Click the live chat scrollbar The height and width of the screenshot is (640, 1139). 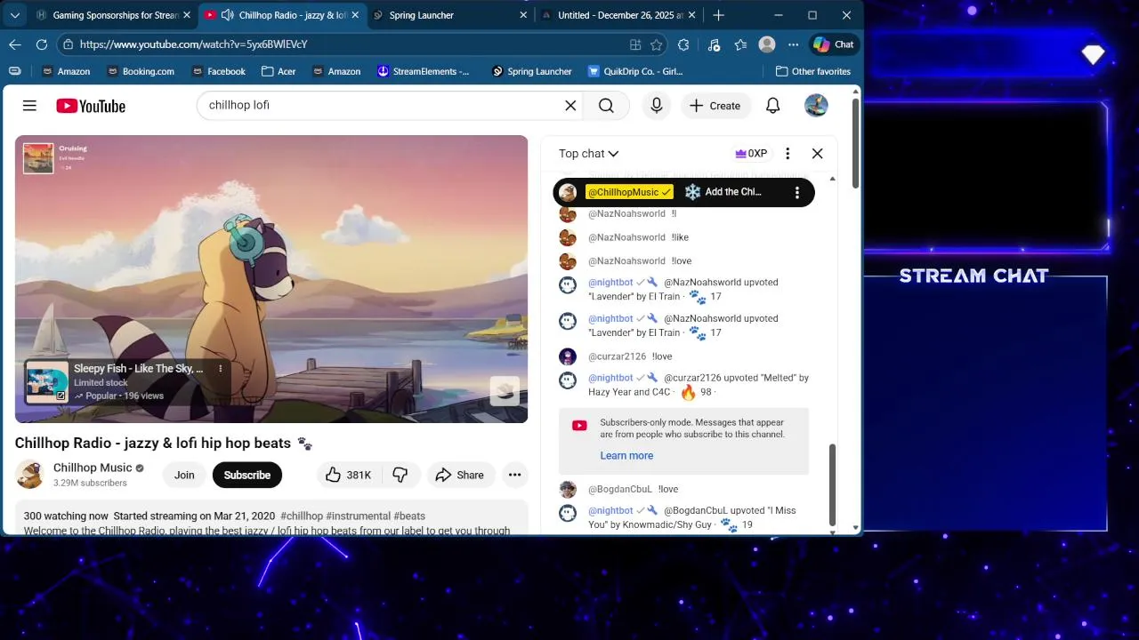pos(833,484)
